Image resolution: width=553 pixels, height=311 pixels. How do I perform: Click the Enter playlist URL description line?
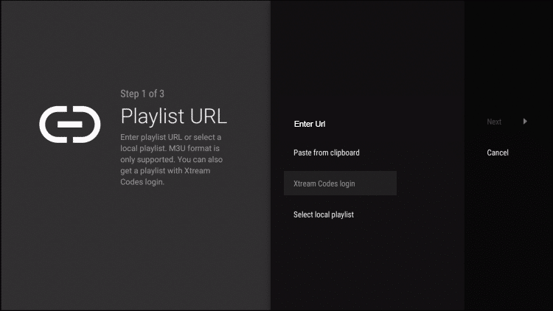tap(171, 138)
